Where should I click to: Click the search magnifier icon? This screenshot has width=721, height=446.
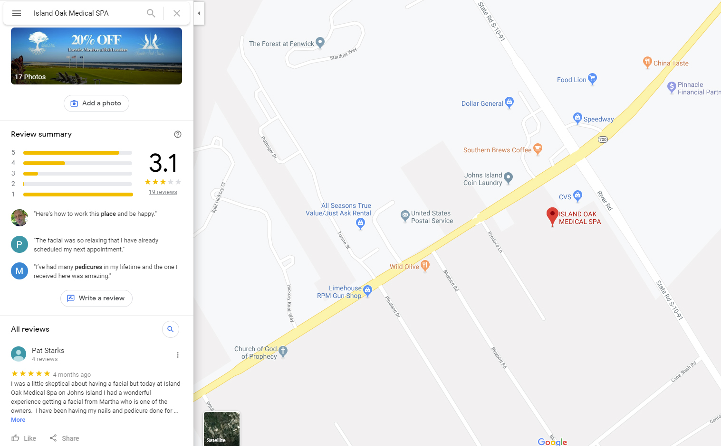151,13
